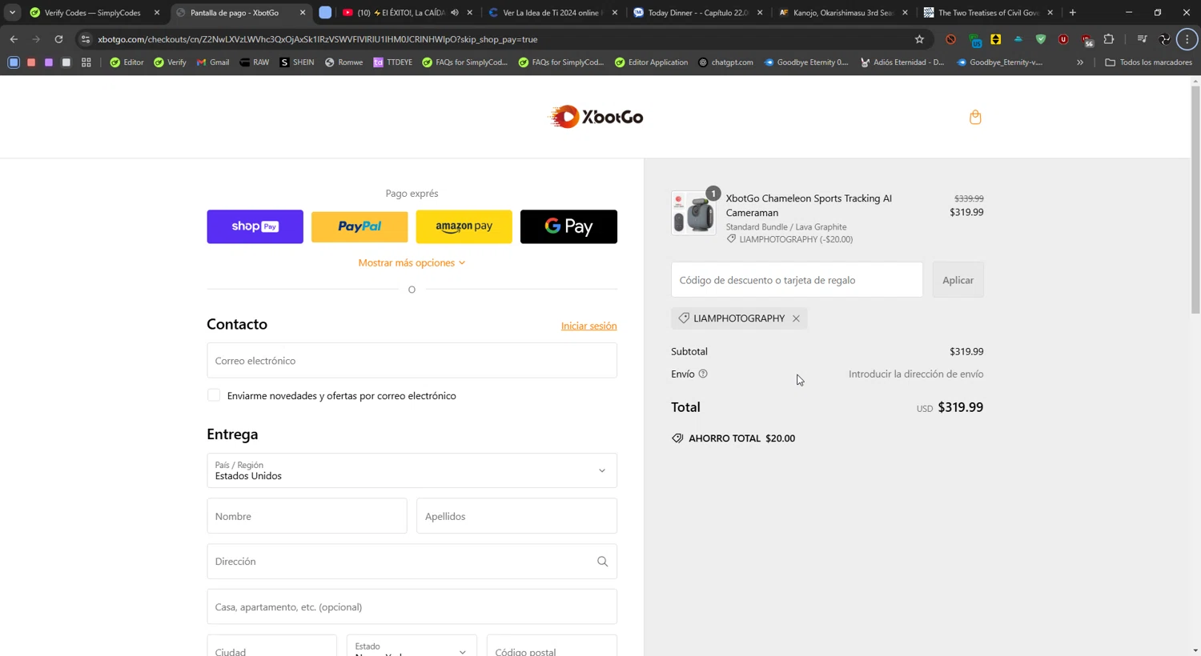Open the chatgpt.com bookmark
The height and width of the screenshot is (656, 1201).
725,62
